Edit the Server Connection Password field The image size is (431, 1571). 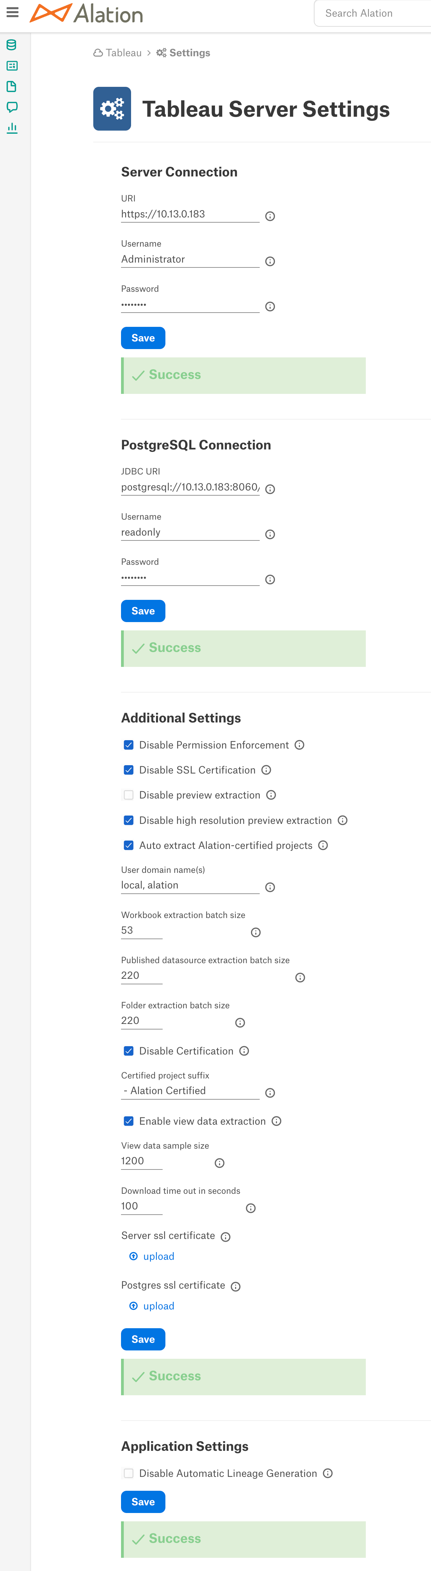pyautogui.click(x=190, y=304)
